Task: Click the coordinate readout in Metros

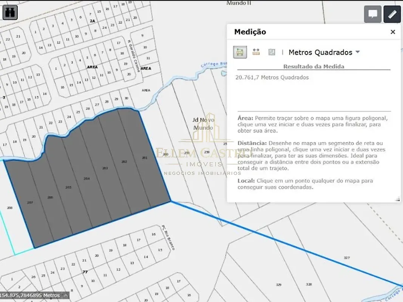Action: [30, 295]
